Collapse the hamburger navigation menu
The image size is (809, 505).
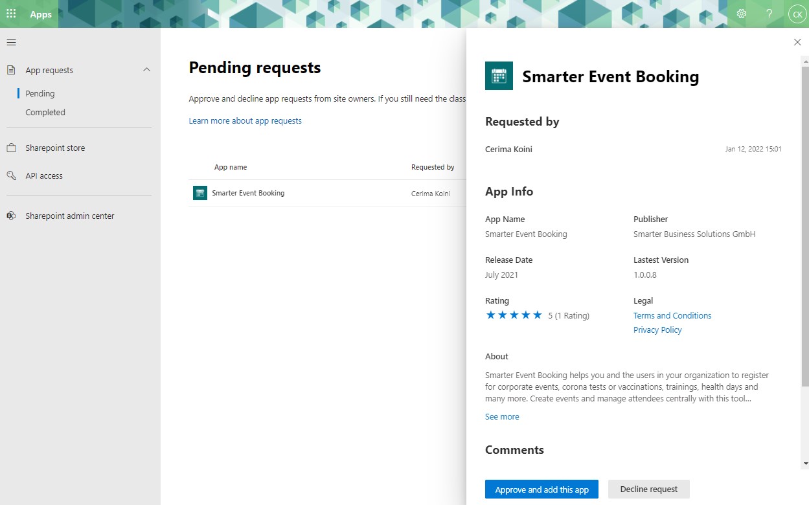(11, 43)
